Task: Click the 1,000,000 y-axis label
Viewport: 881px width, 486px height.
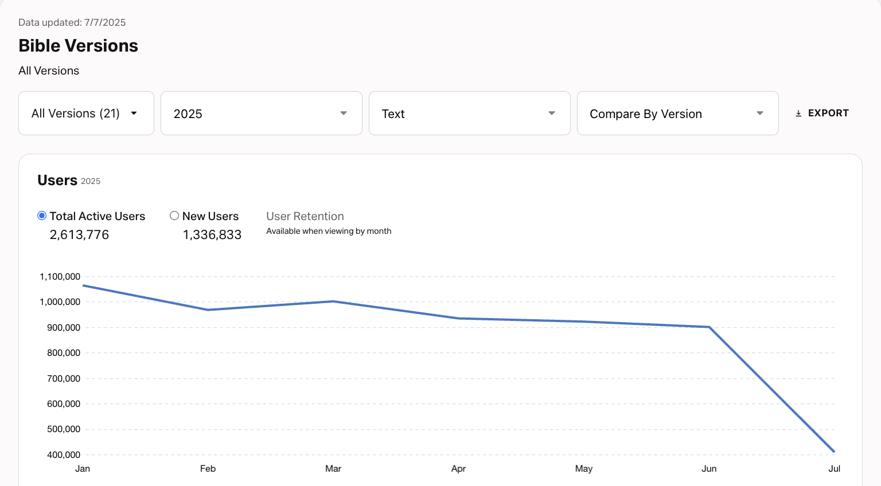Action: [x=60, y=302]
